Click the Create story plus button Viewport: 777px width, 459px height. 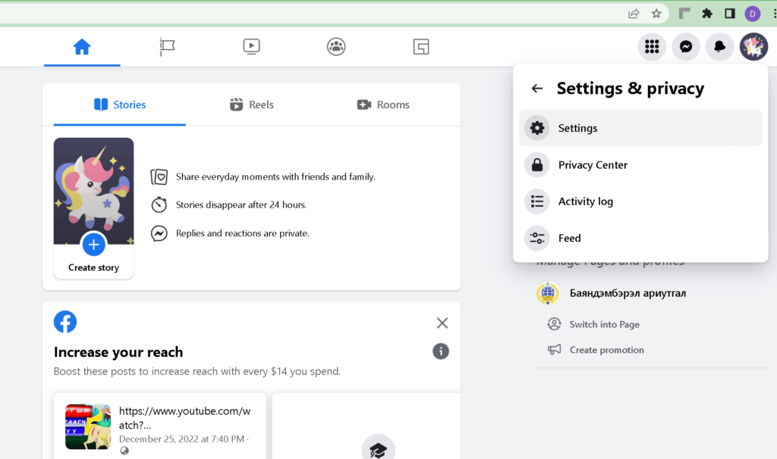(93, 245)
